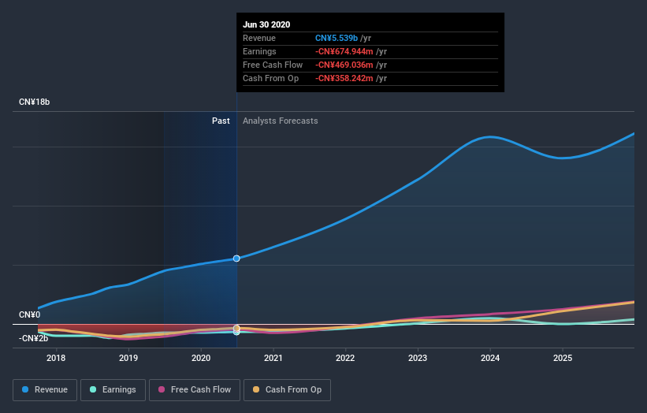The image size is (647, 413).
Task: Click the 2025 x-axis label
Action: point(563,358)
